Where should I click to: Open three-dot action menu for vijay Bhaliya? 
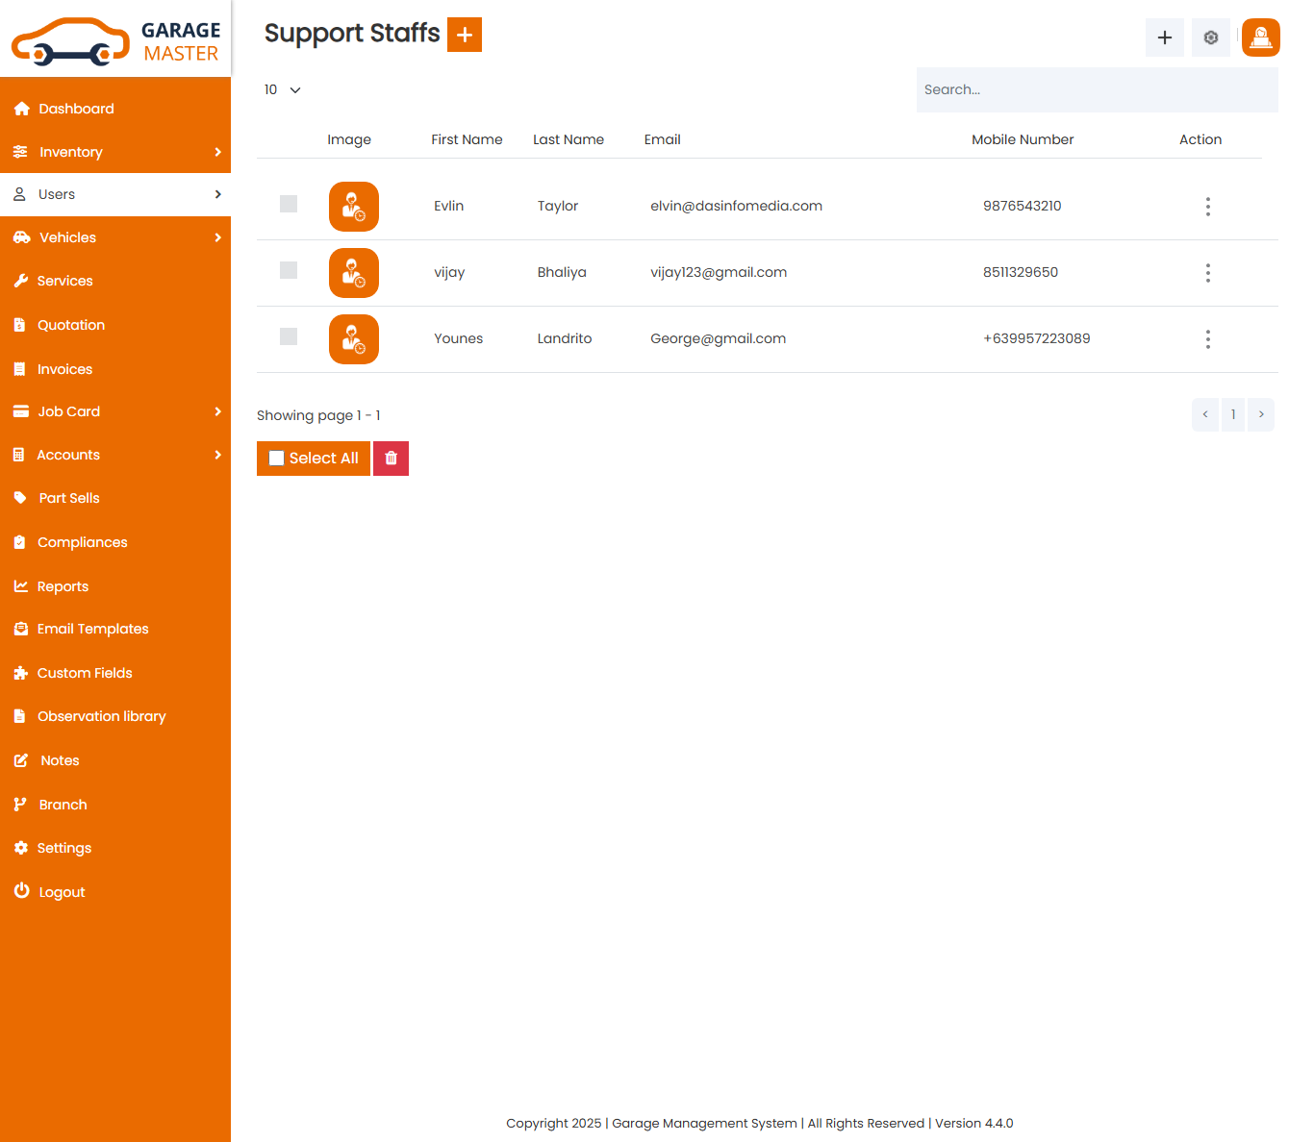click(x=1207, y=273)
